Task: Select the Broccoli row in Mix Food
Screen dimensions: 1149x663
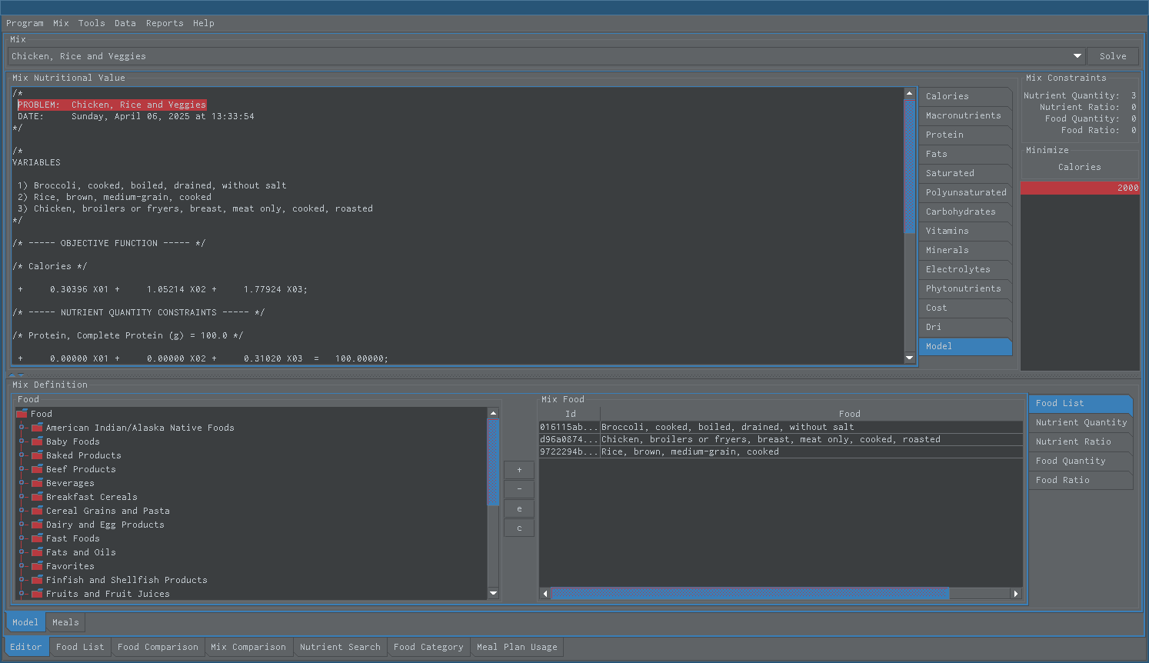Action: [x=781, y=427]
